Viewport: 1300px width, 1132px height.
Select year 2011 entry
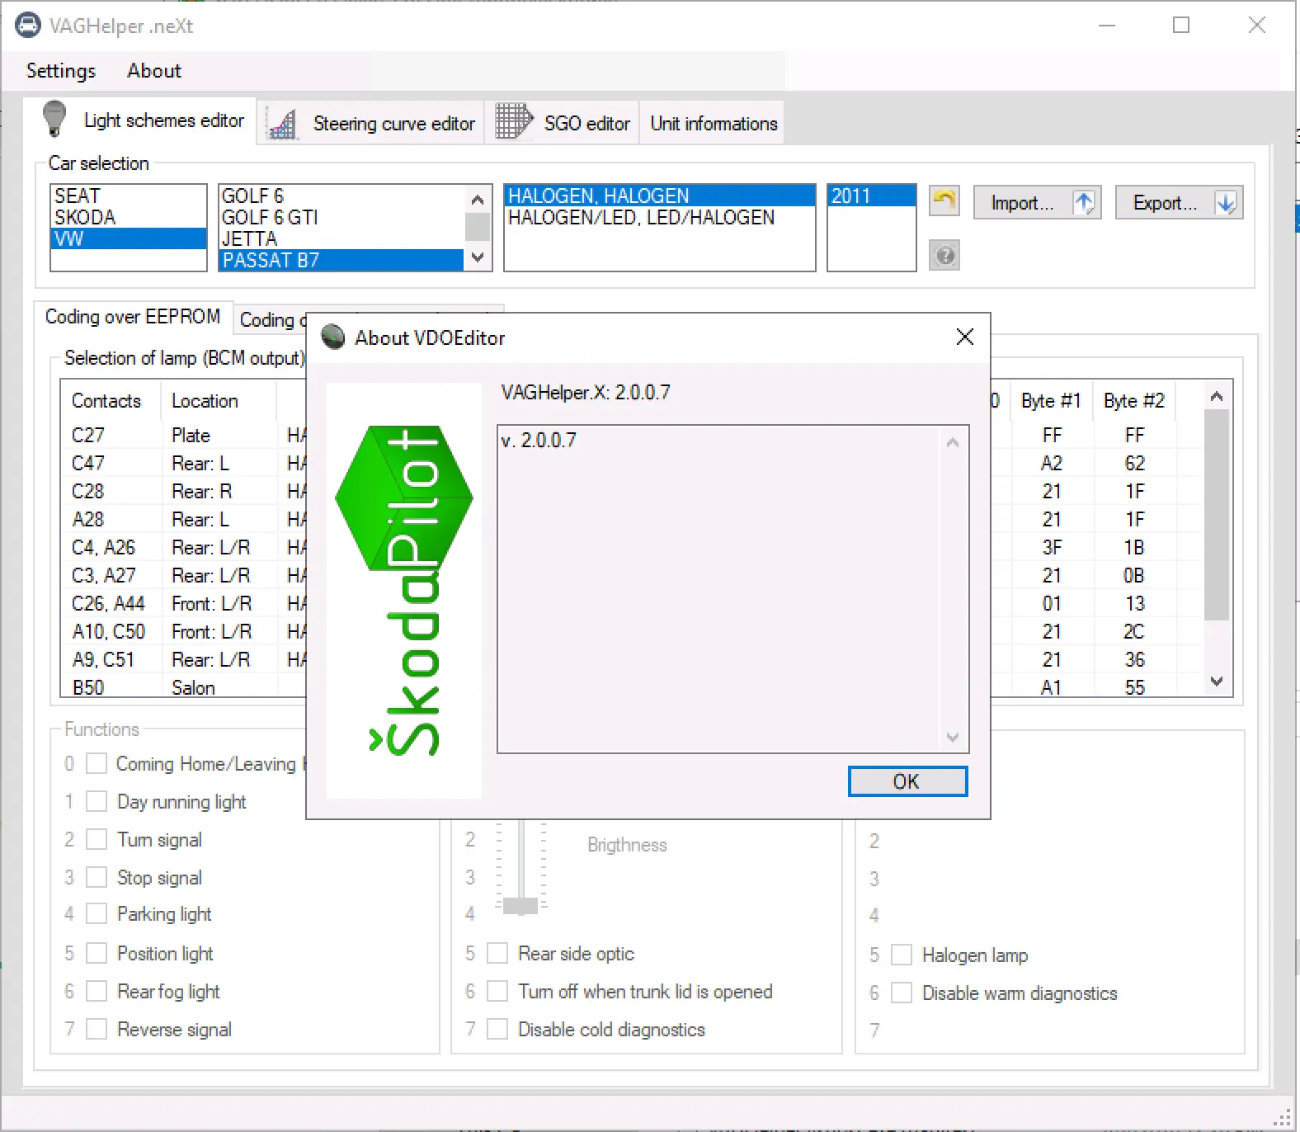871,196
